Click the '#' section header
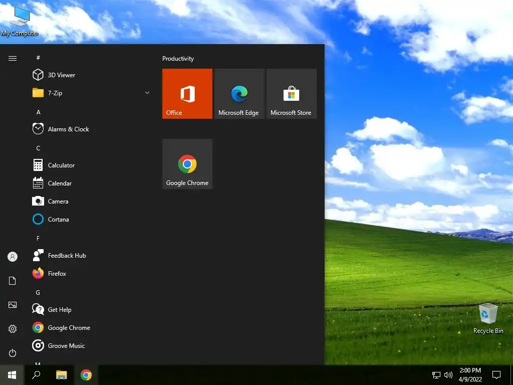This screenshot has width=513, height=385. 38,58
